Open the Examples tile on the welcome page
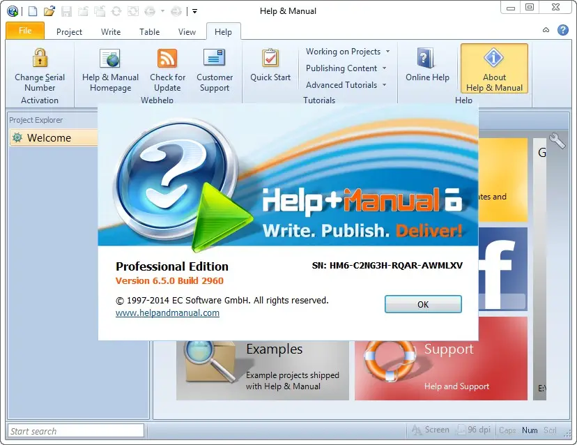The image size is (577, 445). [x=263, y=370]
